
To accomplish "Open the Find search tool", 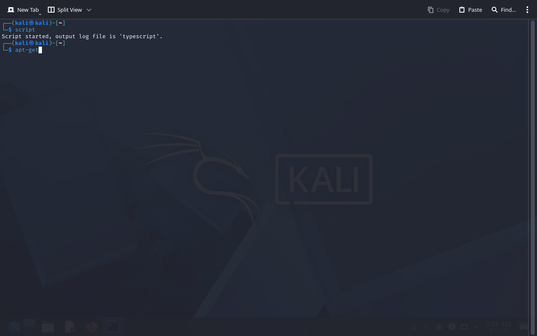I will pos(503,10).
